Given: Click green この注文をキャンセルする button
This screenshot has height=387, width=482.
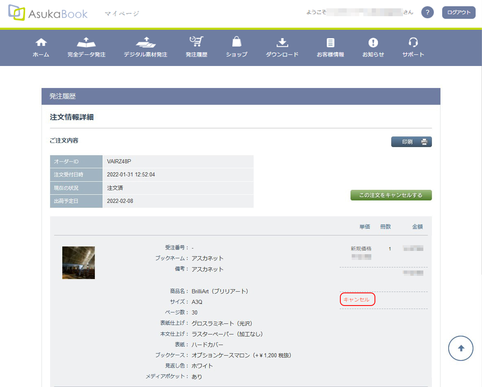Looking at the screenshot, I should point(391,195).
